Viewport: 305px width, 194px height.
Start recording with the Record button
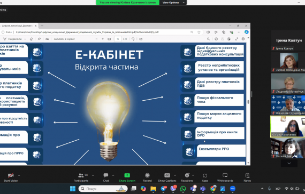(147, 177)
